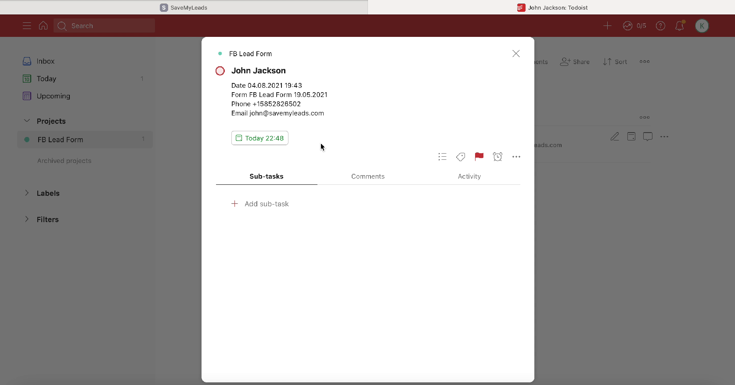Set priority with red flag icon
735x385 pixels.
tap(479, 157)
